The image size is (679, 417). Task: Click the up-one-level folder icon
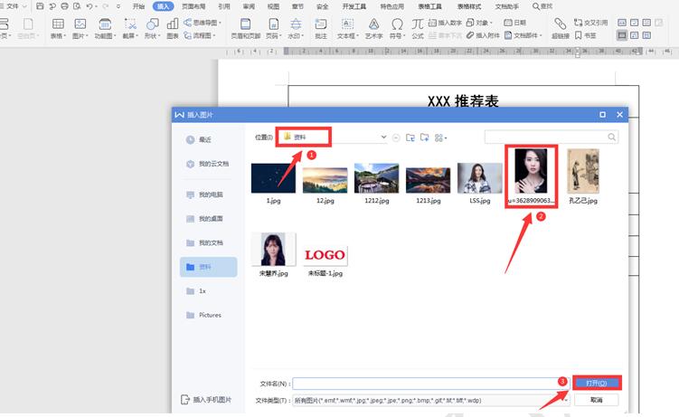[410, 137]
